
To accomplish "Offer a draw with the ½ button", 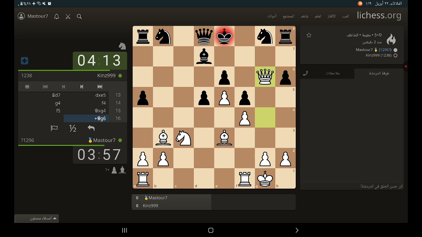I will click(73, 128).
